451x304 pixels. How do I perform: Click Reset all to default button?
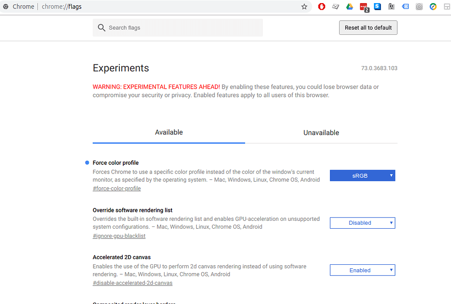pyautogui.click(x=368, y=28)
